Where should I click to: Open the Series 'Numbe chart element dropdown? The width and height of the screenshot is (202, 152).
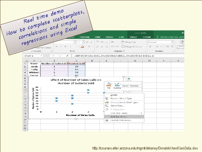[x=140, y=86]
